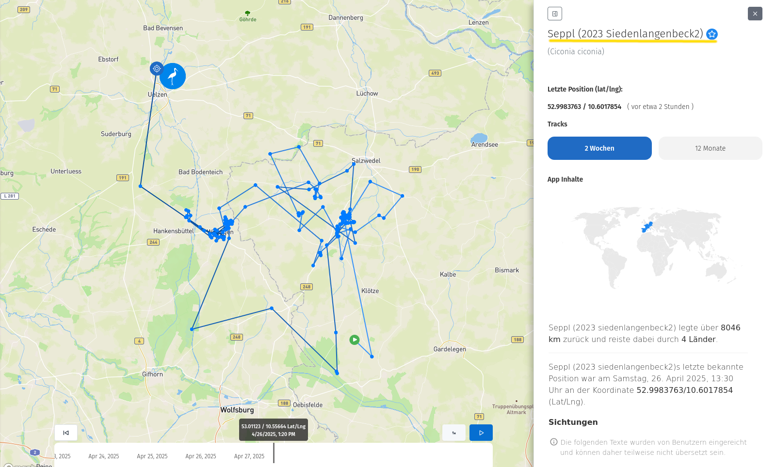Screen dimensions: 776x467
Task: Click the timeline position marker
Action: (x=274, y=453)
